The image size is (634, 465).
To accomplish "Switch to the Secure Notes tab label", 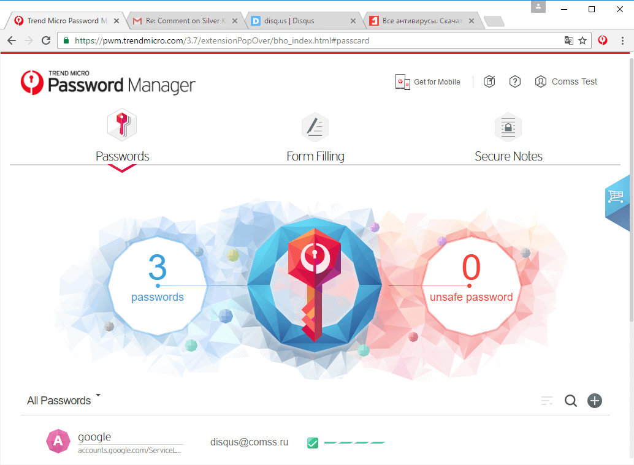I will tap(508, 156).
